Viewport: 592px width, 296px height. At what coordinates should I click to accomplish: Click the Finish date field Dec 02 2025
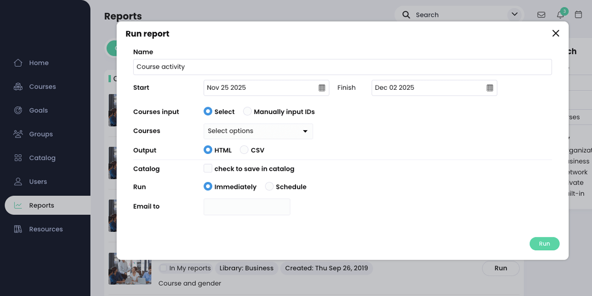pos(434,88)
